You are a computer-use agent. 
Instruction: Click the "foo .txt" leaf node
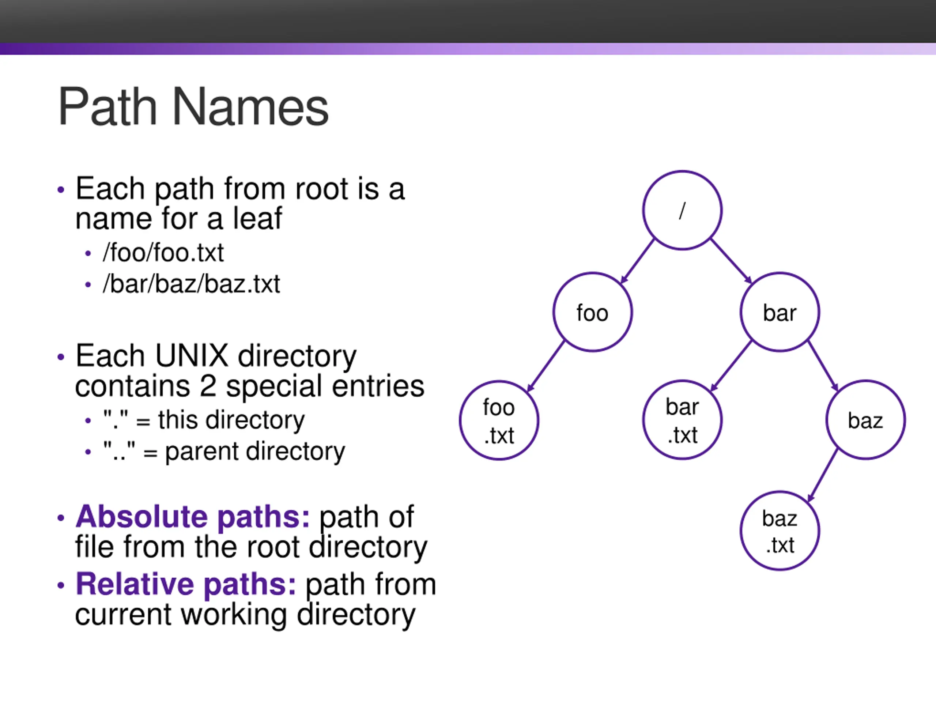[499, 420]
